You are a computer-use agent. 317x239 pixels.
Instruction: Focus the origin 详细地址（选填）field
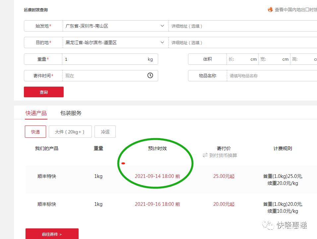point(243,26)
